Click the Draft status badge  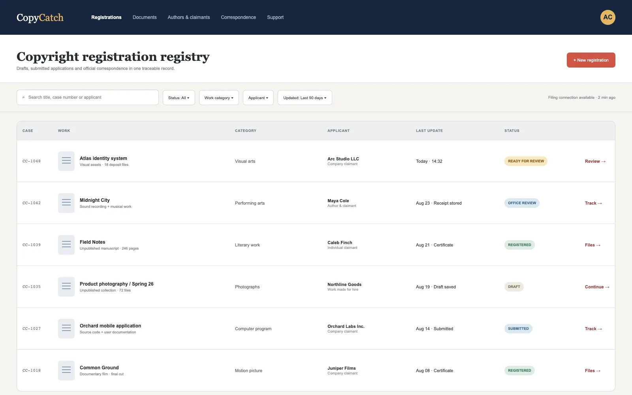click(514, 287)
